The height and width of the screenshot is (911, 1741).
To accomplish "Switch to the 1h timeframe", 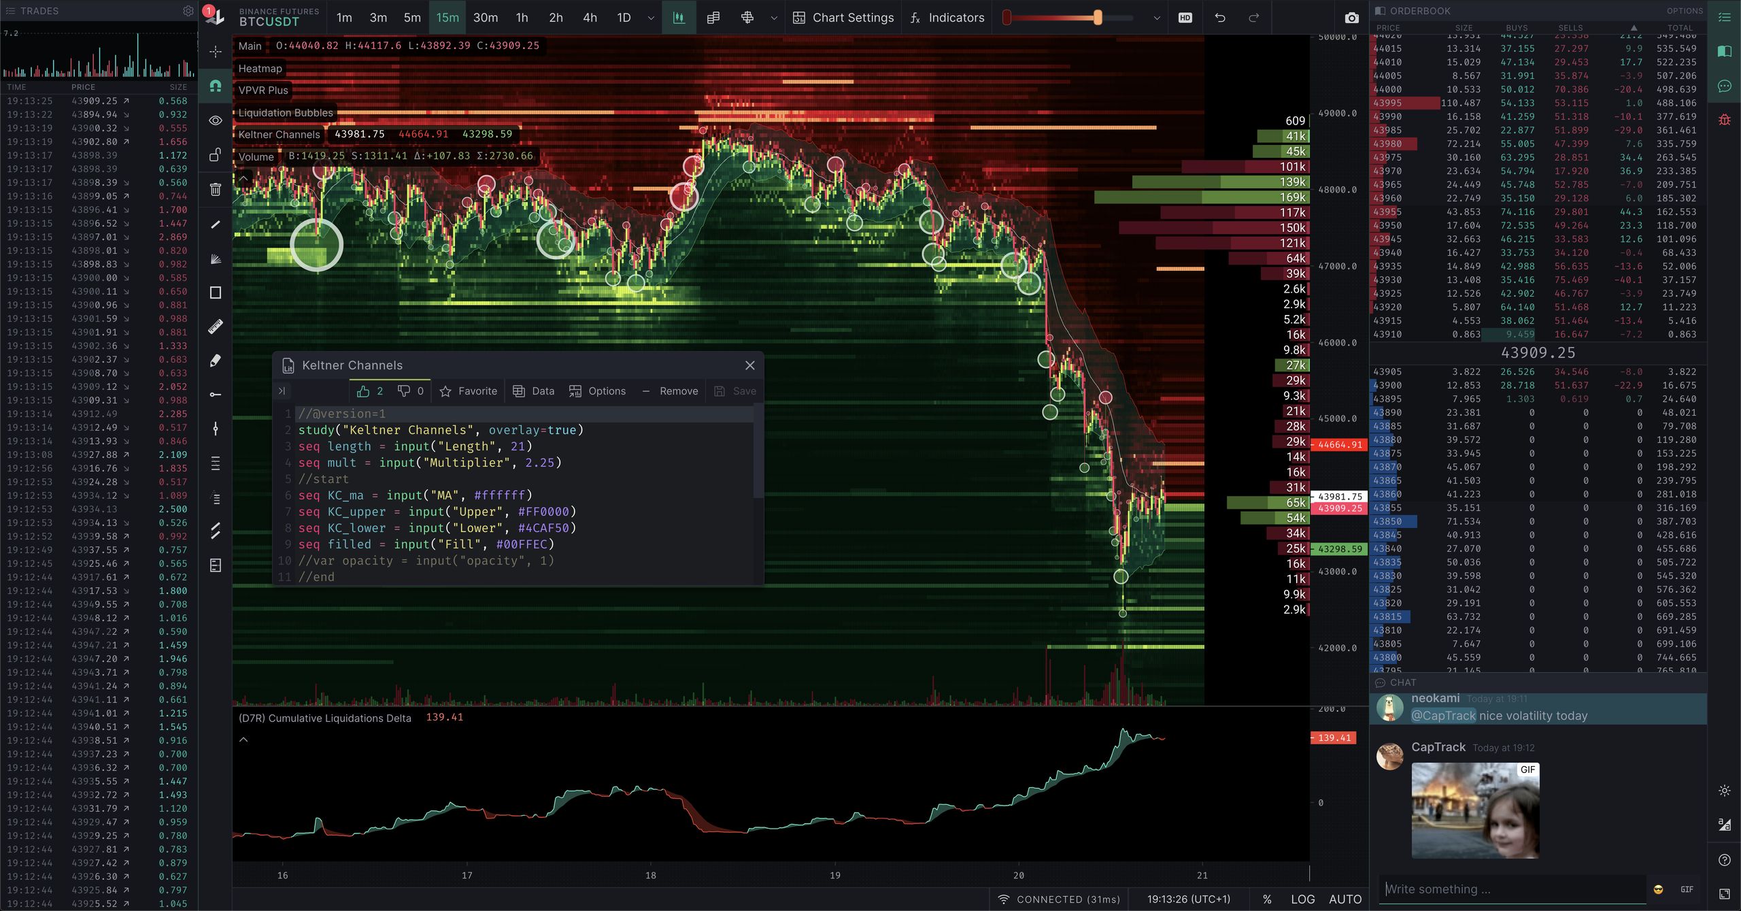I will pos(522,18).
